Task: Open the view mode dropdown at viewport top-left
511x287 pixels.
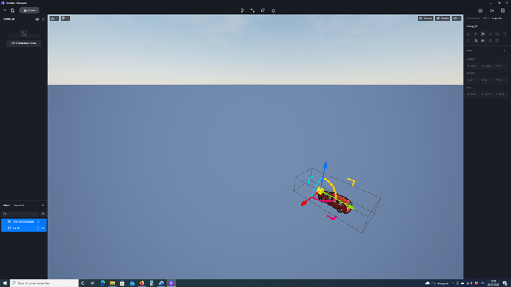Action: pyautogui.click(x=54, y=18)
